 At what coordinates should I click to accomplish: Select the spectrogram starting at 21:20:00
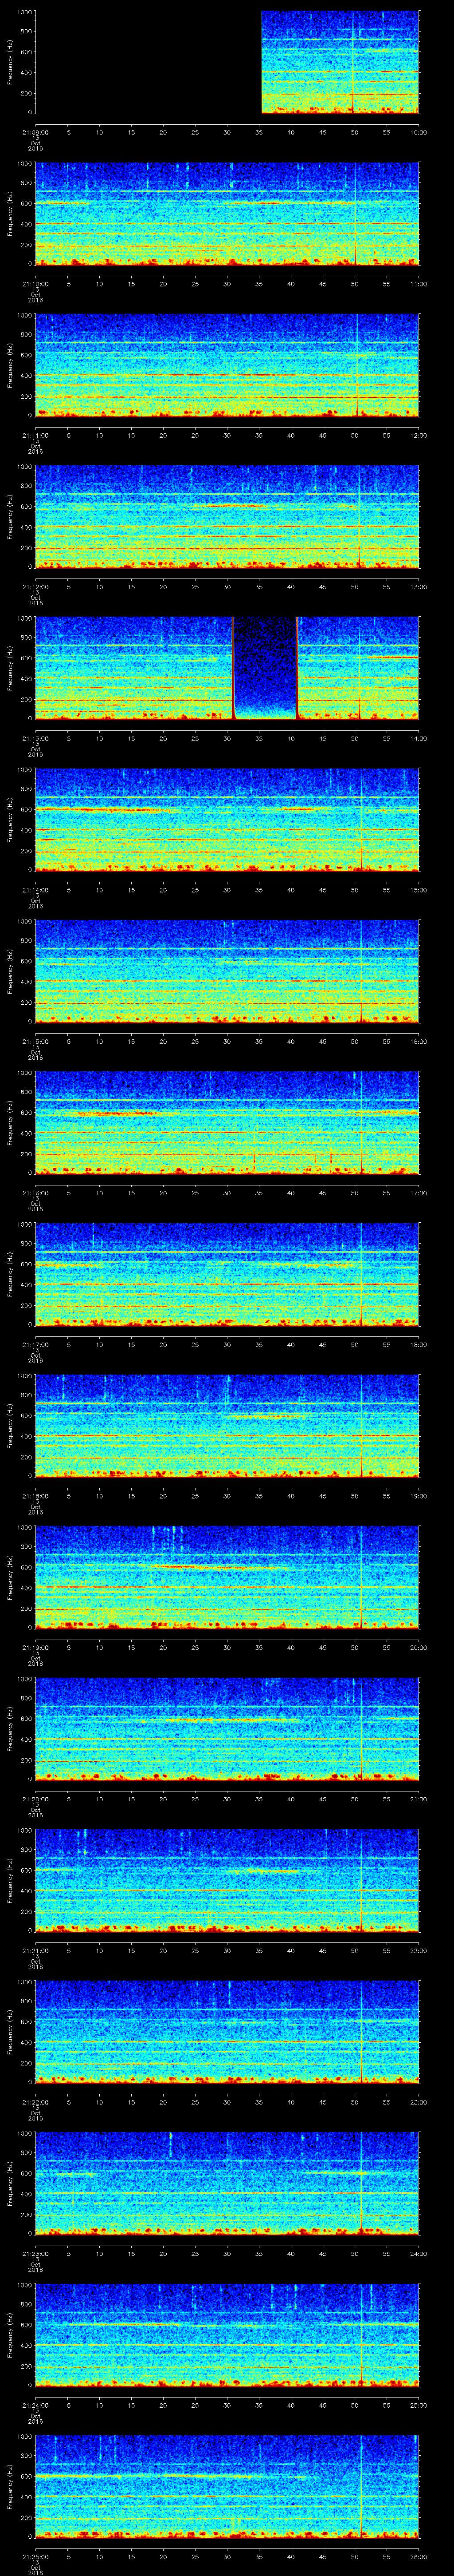coord(227,1729)
